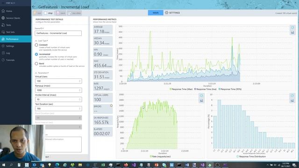Toggle Response Time (Max) legend entry
Viewport: 299px width, 168px height.
pos(181,89)
